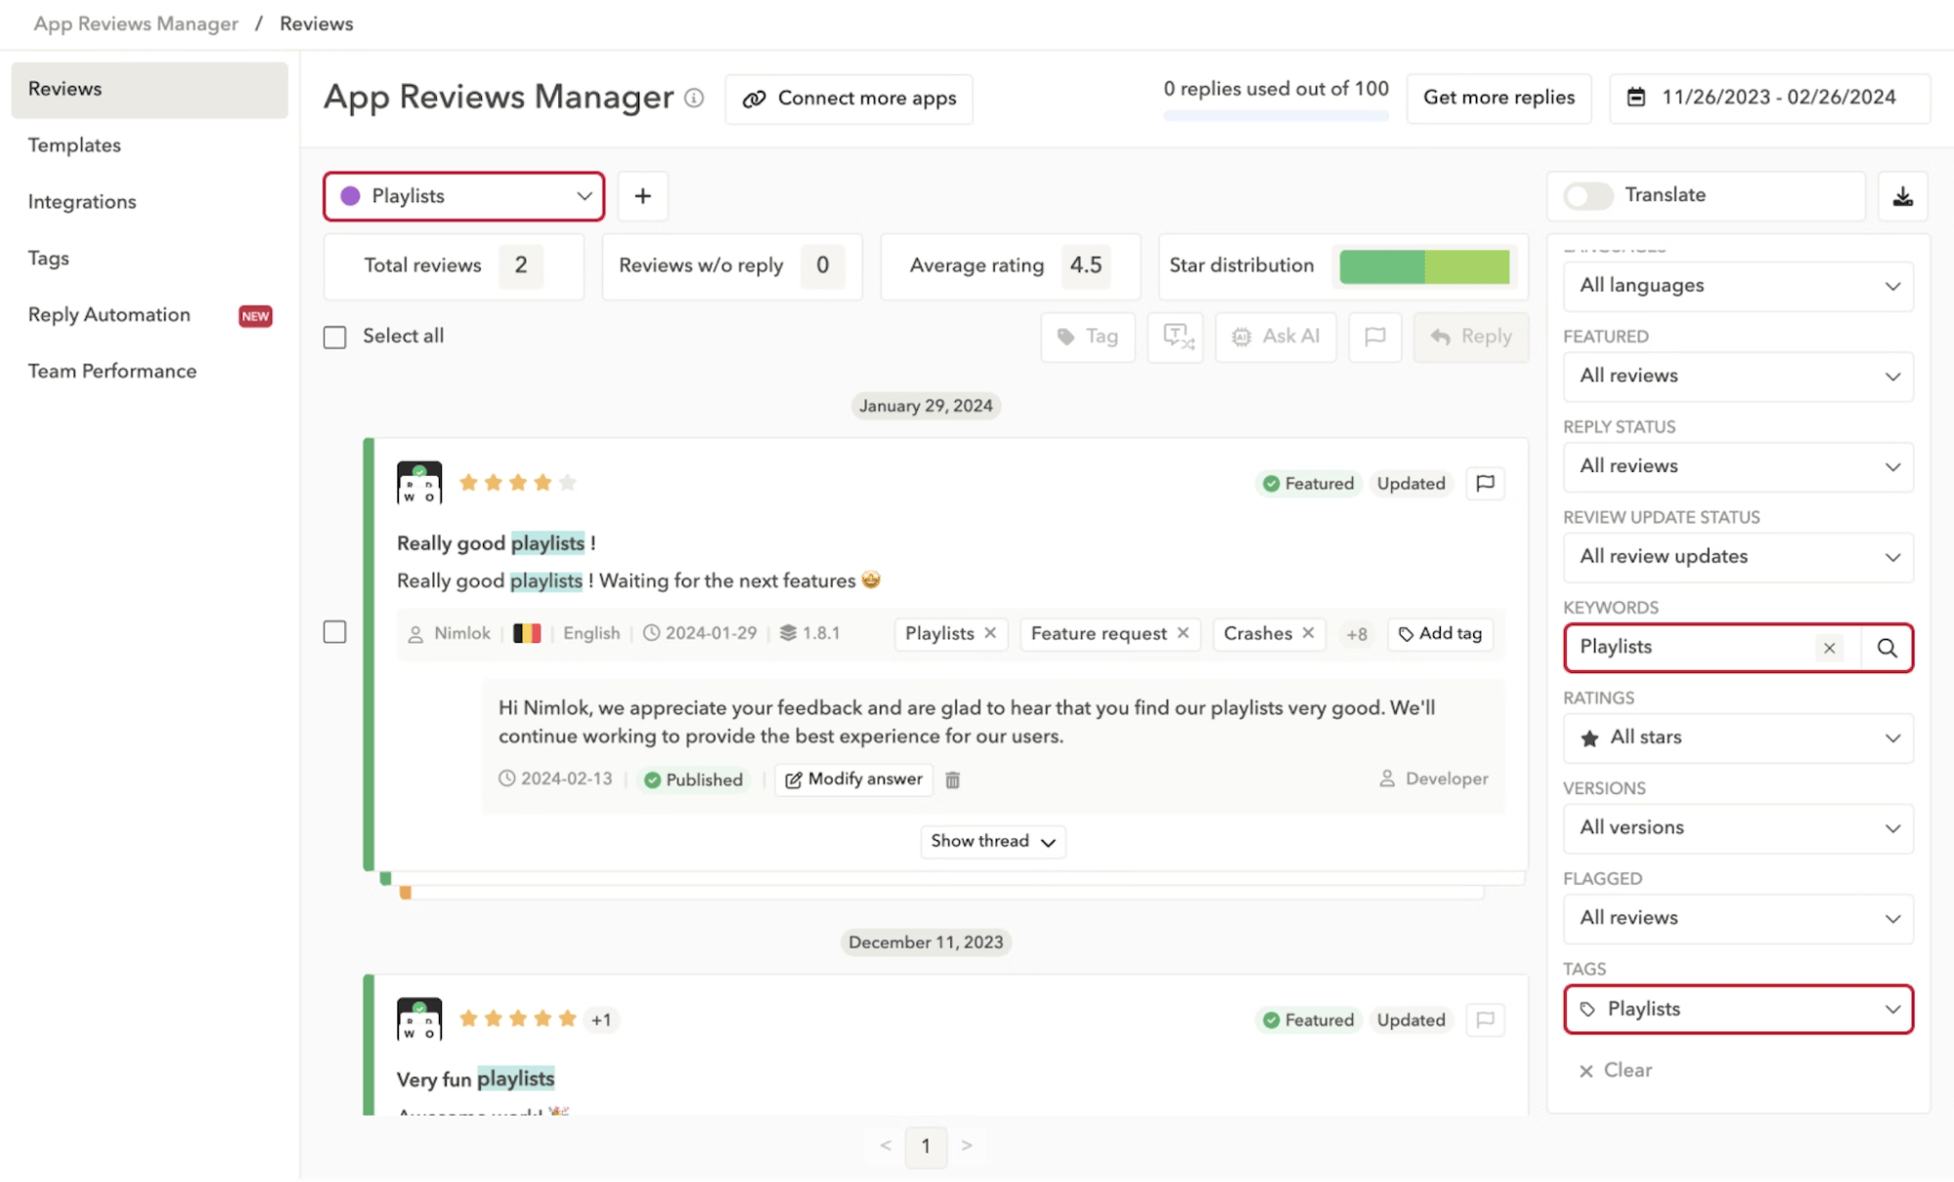Viewport: 1954px width, 1182px height.
Task: Delete the developer reply via trash icon
Action: coord(952,780)
